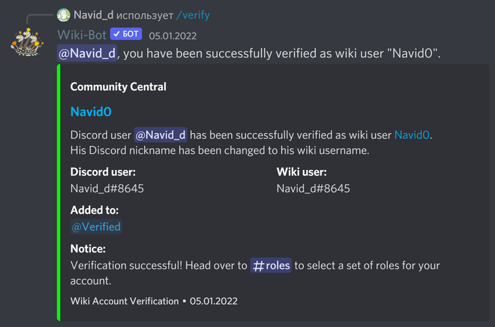Click @Navid_d mention in message text
Screen dimensions: 495x327
pyautogui.click(x=87, y=53)
